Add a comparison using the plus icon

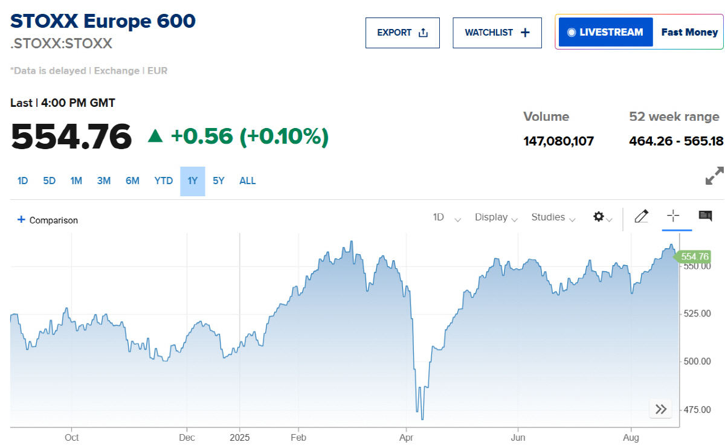coord(22,220)
